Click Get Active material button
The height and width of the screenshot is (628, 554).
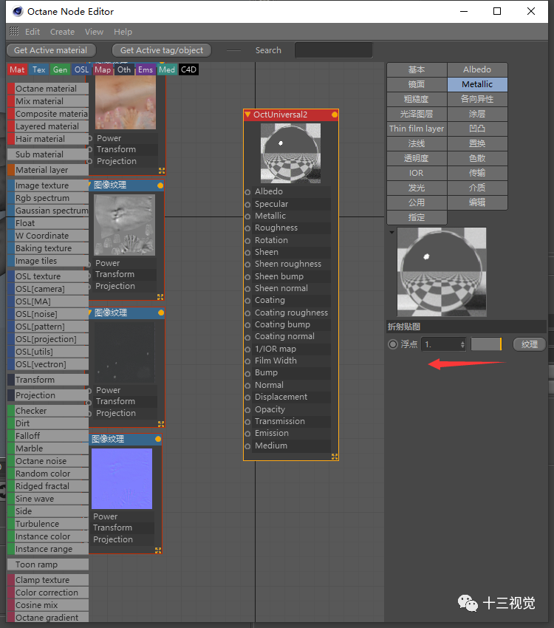[x=51, y=50]
